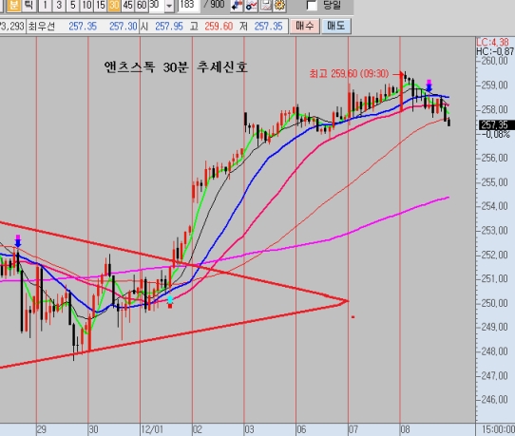Click the 매수 buy button
Image resolution: width=515 pixels, height=436 pixels.
point(304,26)
